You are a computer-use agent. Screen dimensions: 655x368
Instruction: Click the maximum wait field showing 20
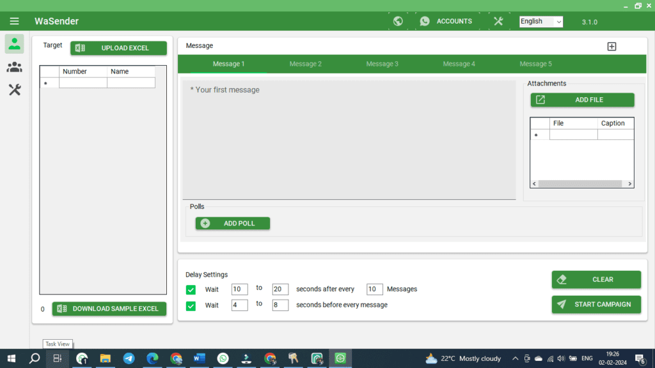(x=280, y=289)
